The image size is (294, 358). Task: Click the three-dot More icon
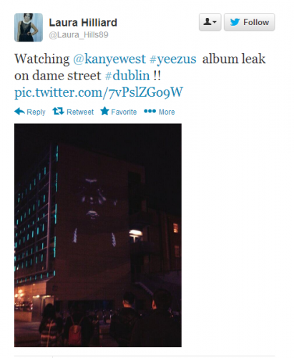coord(150,111)
